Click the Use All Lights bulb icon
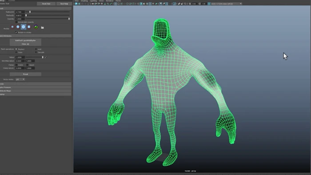Viewport: 311px width, 175px height. [153, 4]
